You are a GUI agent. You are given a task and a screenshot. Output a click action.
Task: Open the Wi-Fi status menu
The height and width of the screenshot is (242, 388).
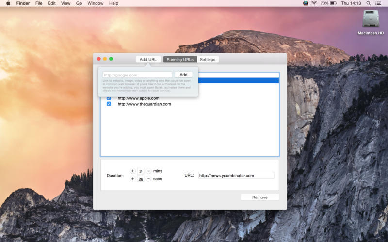coord(314,3)
